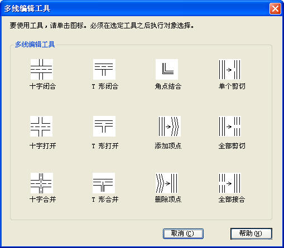
Task: Open help with the 帮助(H) button
Action: 251,234
